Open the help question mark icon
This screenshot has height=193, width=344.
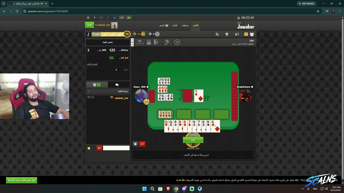[95, 18]
